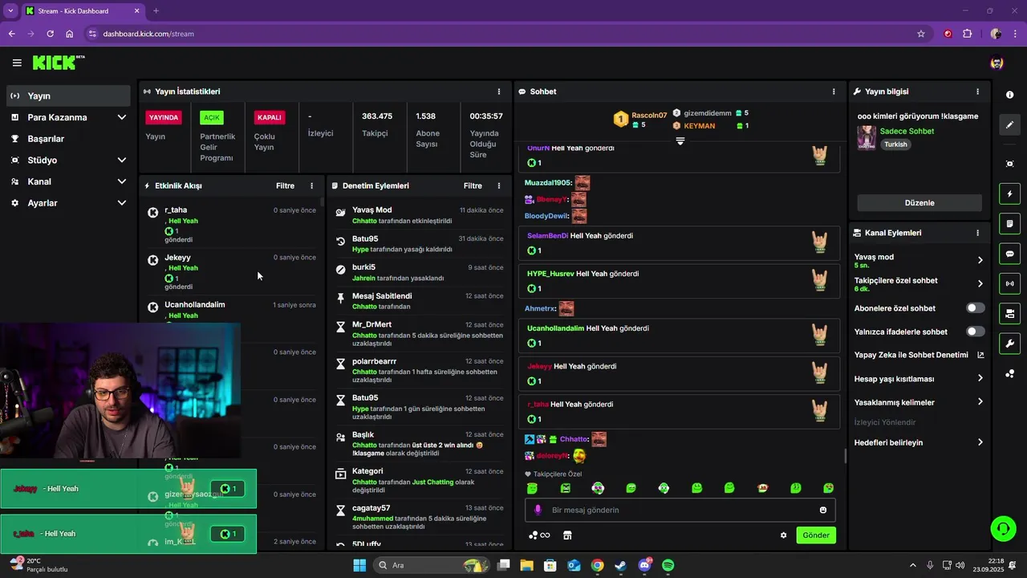Open Discord from the taskbar
The height and width of the screenshot is (578, 1027).
644,565
